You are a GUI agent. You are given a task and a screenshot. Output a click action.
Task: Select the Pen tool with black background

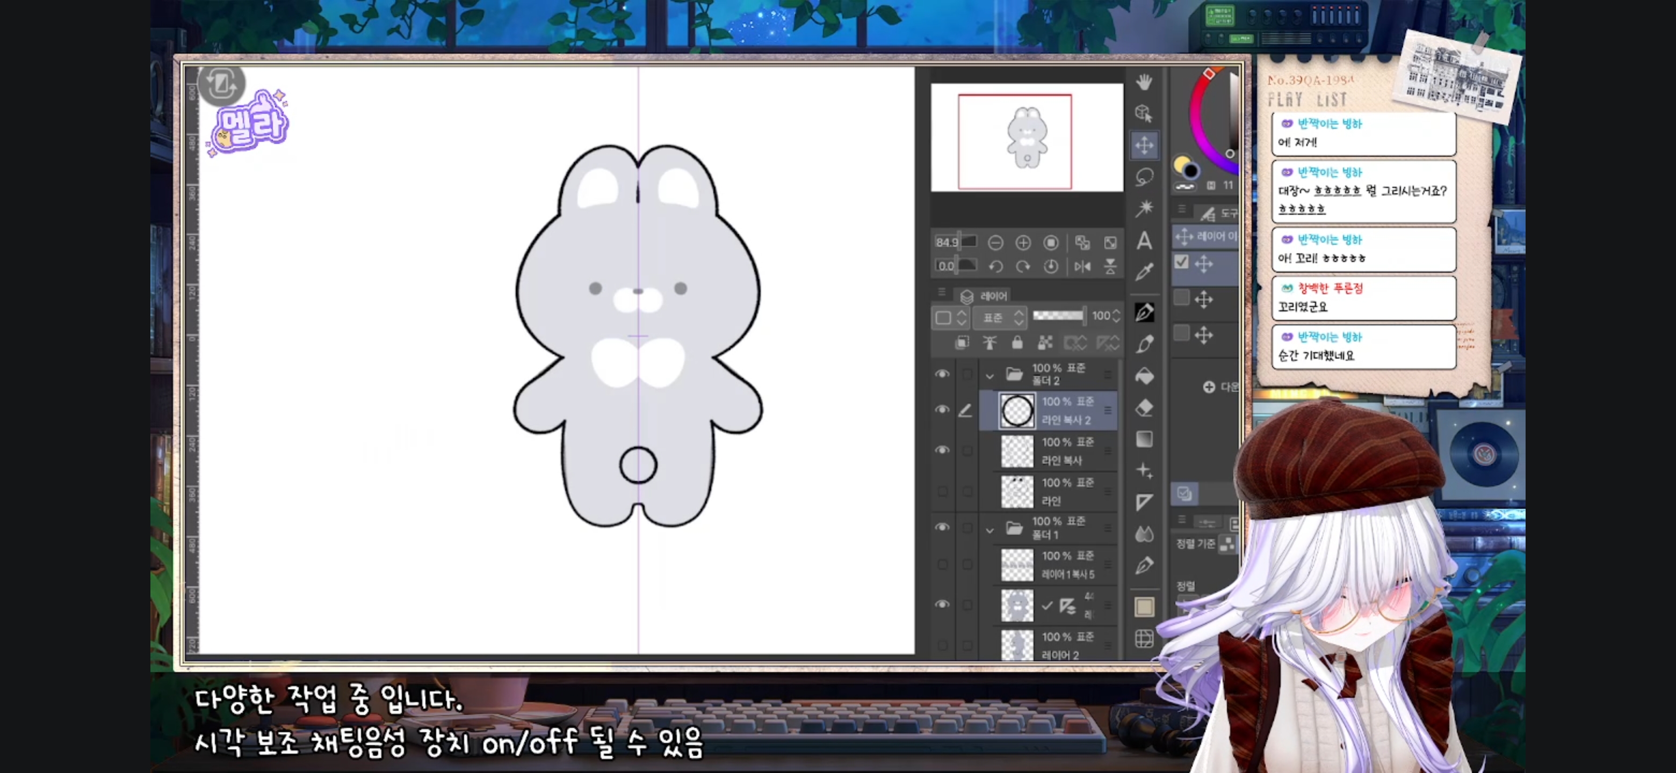pos(1144,312)
